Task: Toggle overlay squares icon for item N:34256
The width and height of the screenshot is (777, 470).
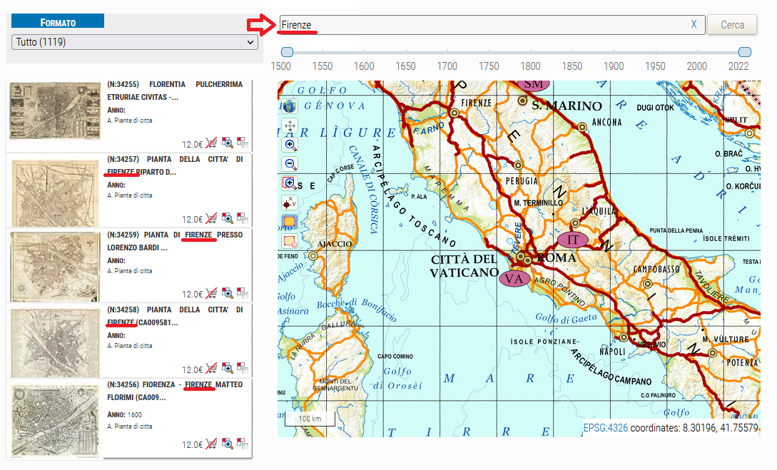Action: 243,444
